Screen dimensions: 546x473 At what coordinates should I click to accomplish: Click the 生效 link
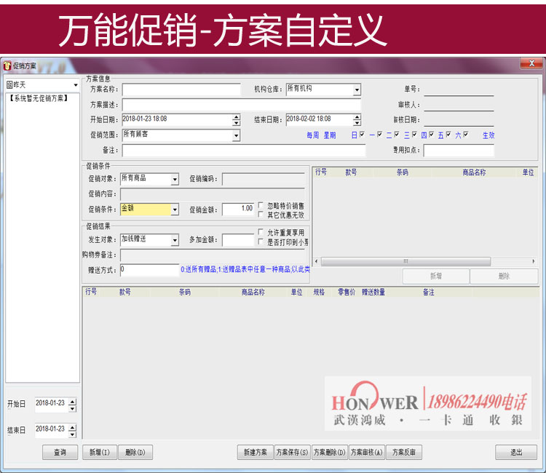coord(488,135)
